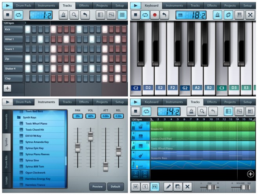The height and width of the screenshot is (195, 258).
Task: Select the Breaks Kit drum track icon
Action: coord(141,126)
